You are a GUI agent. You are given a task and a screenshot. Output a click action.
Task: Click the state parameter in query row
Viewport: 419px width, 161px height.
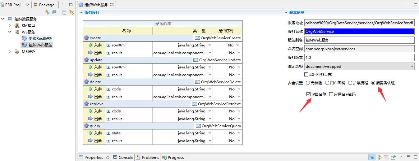coord(116,133)
